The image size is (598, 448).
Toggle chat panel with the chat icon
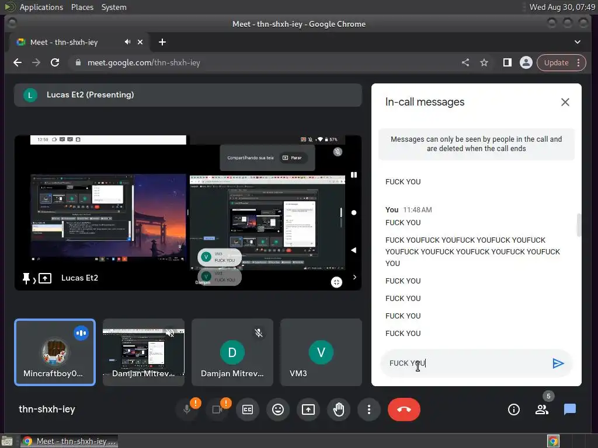tap(570, 409)
